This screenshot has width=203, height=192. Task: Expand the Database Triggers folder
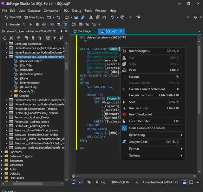click(x=1, y=156)
